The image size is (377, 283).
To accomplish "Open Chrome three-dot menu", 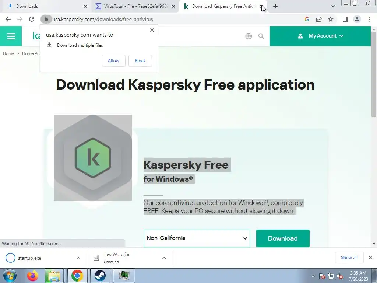I will pos(369,19).
